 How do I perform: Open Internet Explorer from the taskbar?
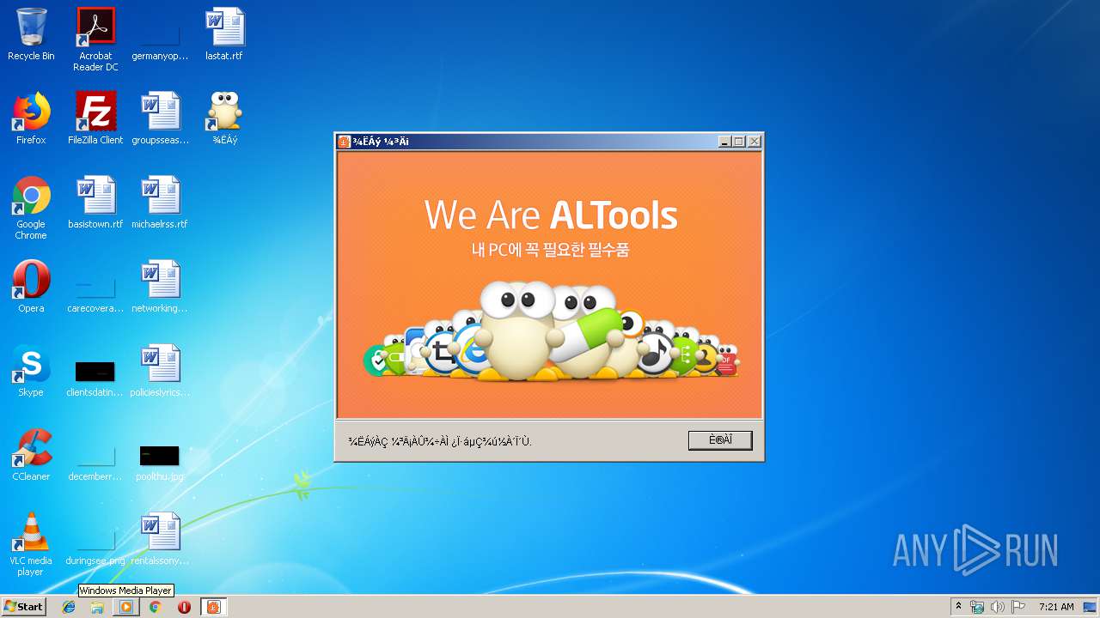[x=69, y=607]
